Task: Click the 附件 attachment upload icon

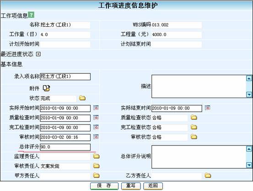Action: pyautogui.click(x=47, y=88)
